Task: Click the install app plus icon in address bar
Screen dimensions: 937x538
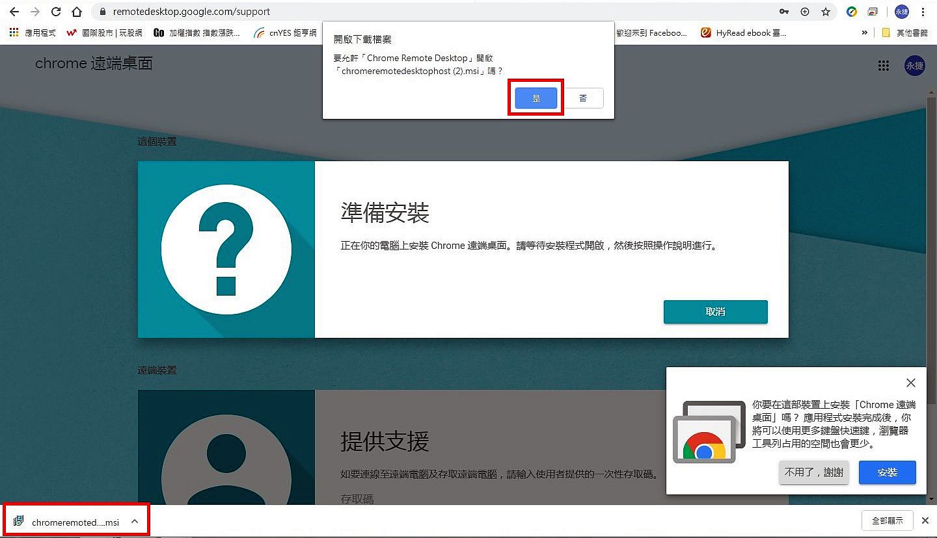Action: coord(805,12)
